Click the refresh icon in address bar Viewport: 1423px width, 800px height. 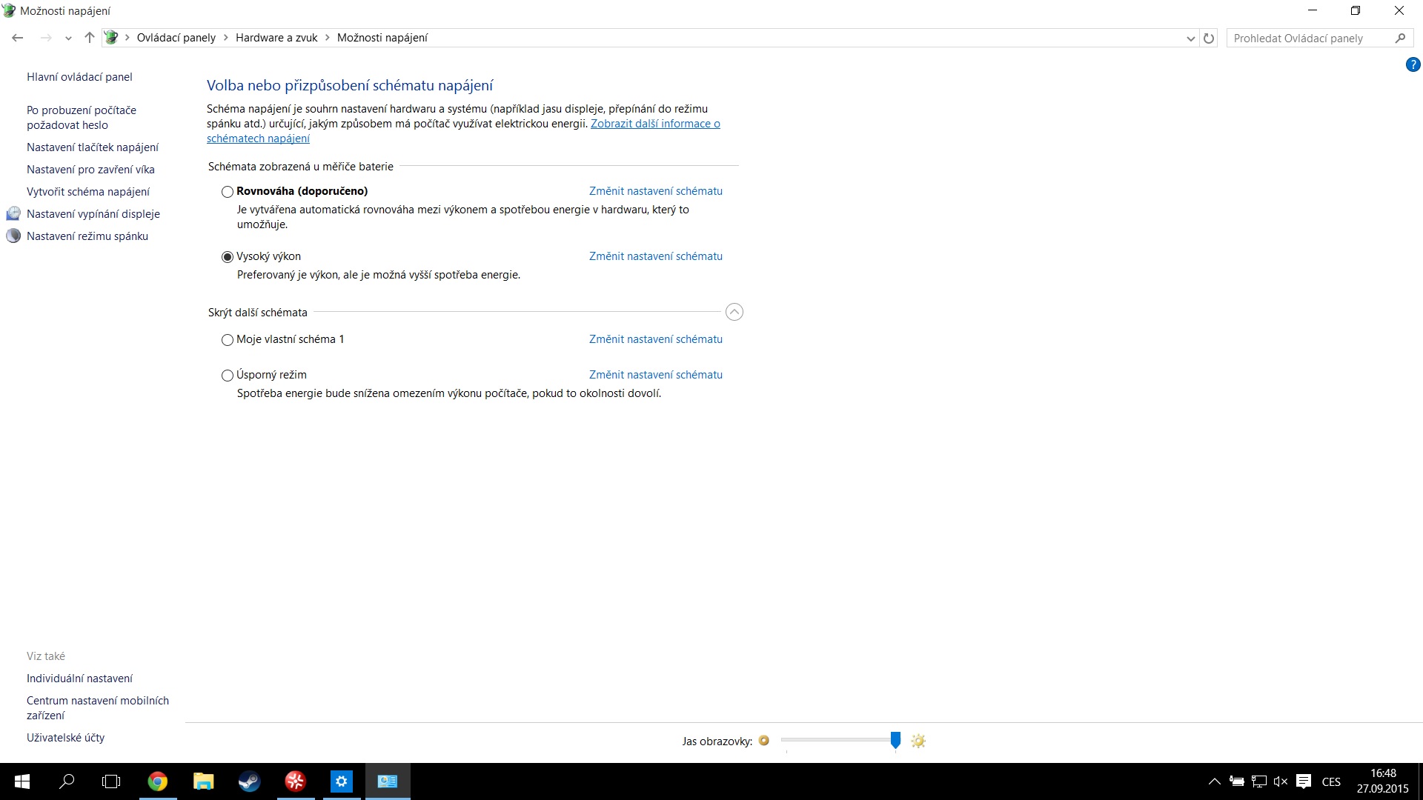[x=1209, y=38]
